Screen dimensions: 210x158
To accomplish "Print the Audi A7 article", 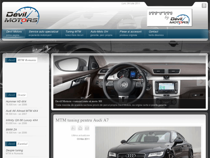I will tap(80, 128).
